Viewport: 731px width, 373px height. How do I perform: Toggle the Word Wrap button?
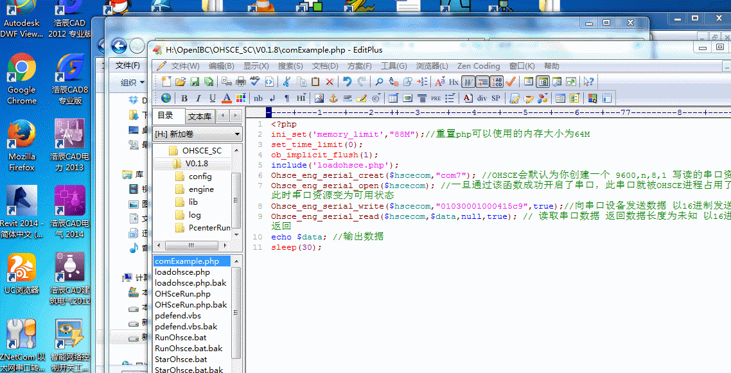[x=468, y=82]
